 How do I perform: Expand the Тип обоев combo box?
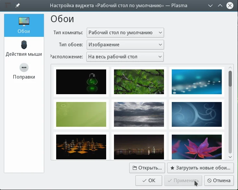tap(125, 45)
